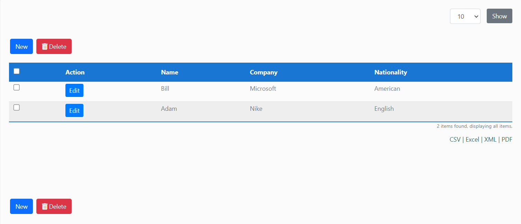
Task: Sort by the Name column header
Action: [170, 72]
